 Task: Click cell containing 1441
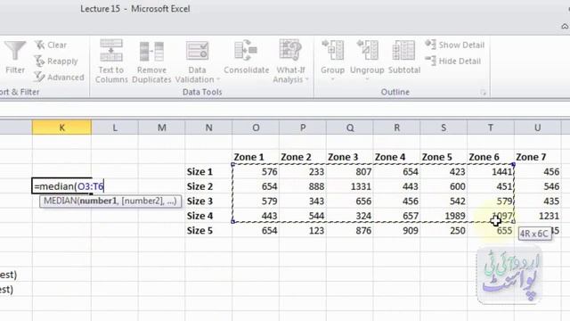point(491,172)
